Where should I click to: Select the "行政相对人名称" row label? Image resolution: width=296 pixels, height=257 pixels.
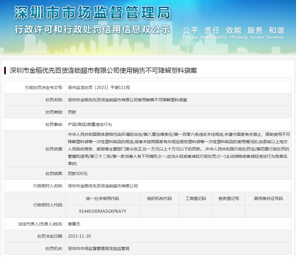48,186
